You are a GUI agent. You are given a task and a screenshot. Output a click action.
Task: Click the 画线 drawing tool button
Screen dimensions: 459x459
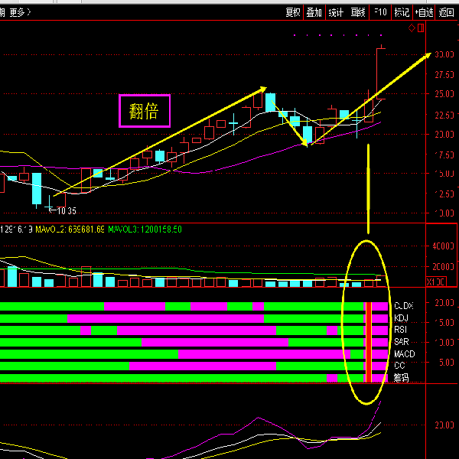point(357,11)
